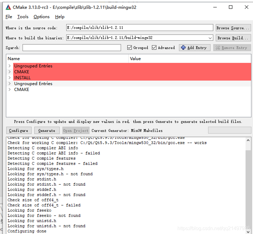
Task: Expand the INSTALL group
Action: pyautogui.click(x=10, y=78)
